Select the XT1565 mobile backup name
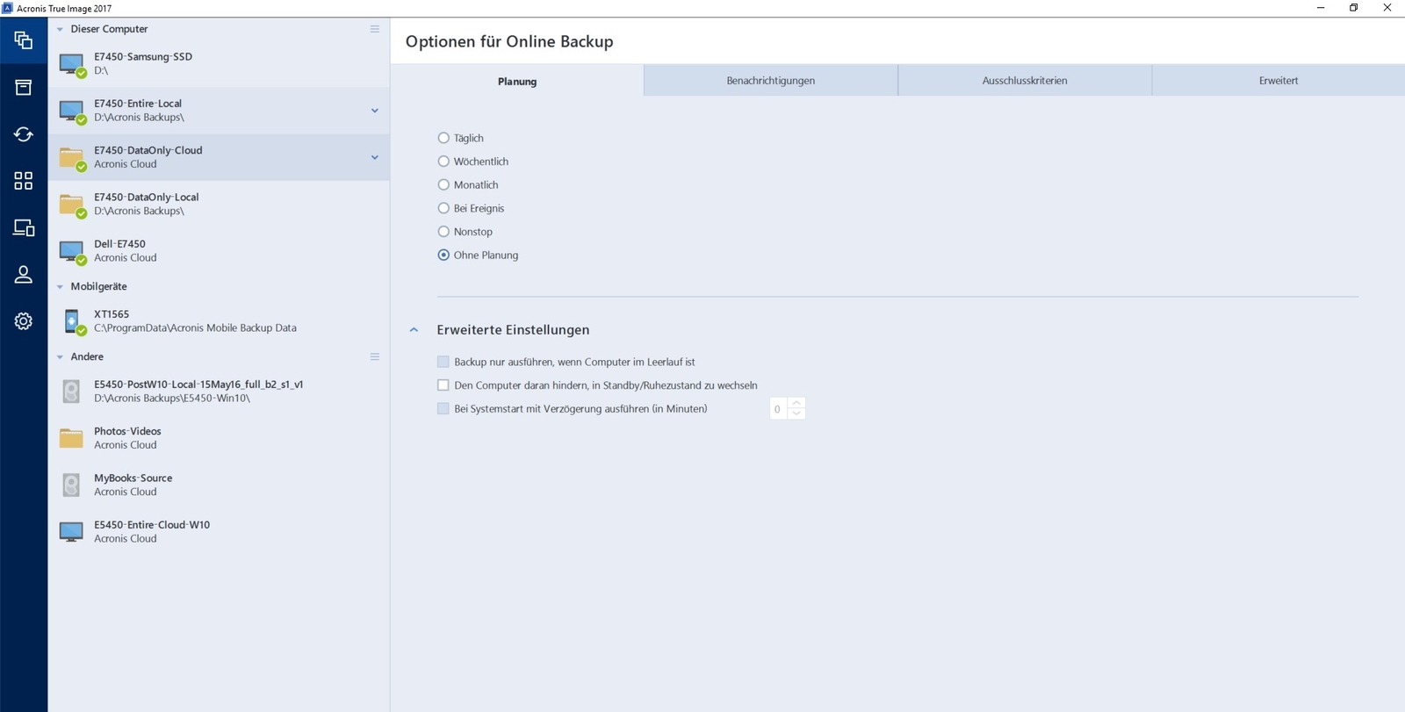 (x=112, y=314)
